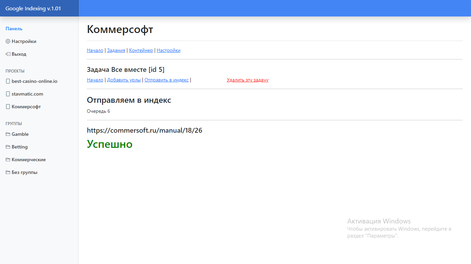Screen dimensions: 471x264
Task: Click the Отправляем в индекс heading
Action: 129,100
